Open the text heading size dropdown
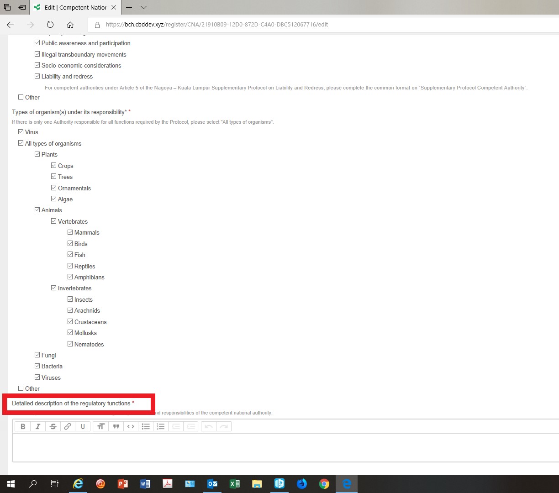The image size is (559, 493). coord(101,426)
